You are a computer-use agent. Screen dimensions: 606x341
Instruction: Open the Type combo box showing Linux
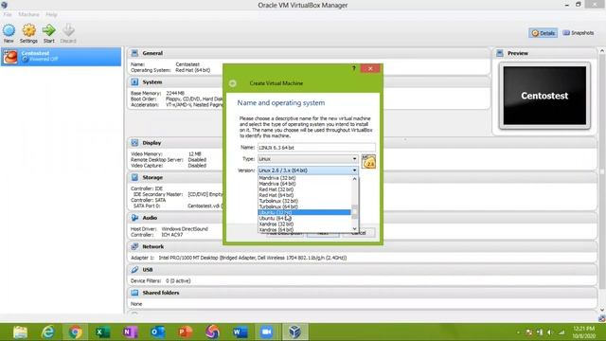tap(308, 159)
